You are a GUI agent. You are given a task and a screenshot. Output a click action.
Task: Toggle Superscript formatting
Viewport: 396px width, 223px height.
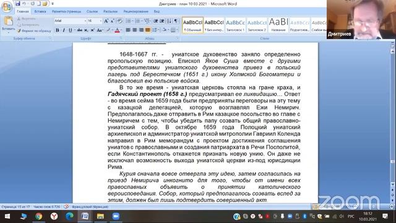92,30
